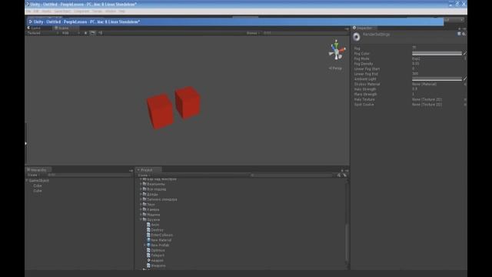Expand the New Prefab arrow

pyautogui.click(x=145, y=245)
